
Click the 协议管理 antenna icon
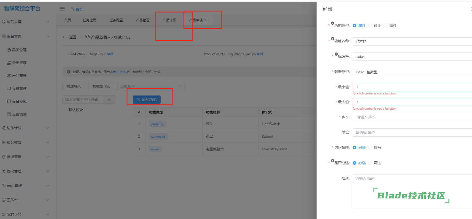[4, 171]
